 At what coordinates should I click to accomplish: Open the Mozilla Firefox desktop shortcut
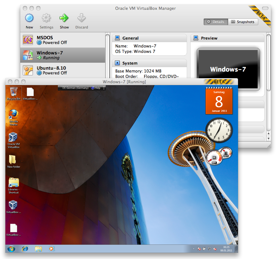click(14, 117)
